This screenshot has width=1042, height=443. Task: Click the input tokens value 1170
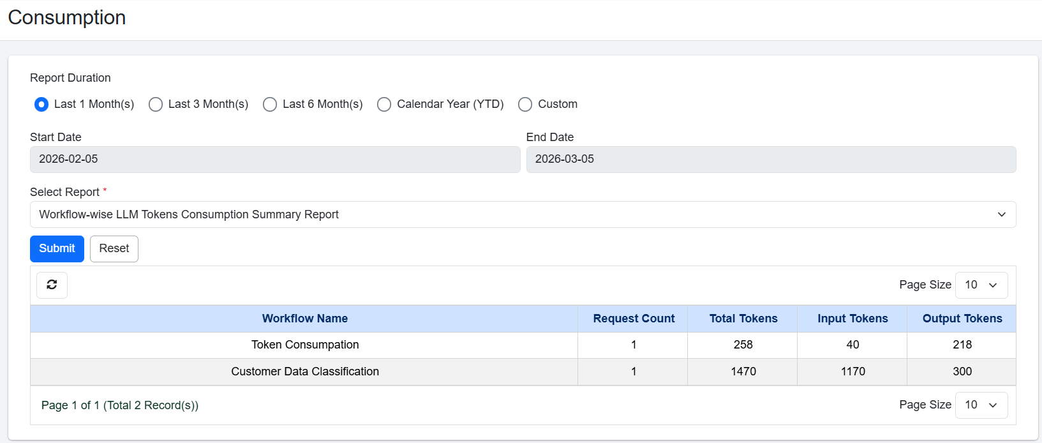pyautogui.click(x=853, y=372)
